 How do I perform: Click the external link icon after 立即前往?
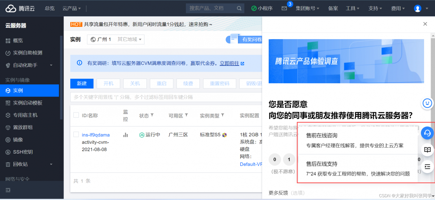click(x=242, y=63)
